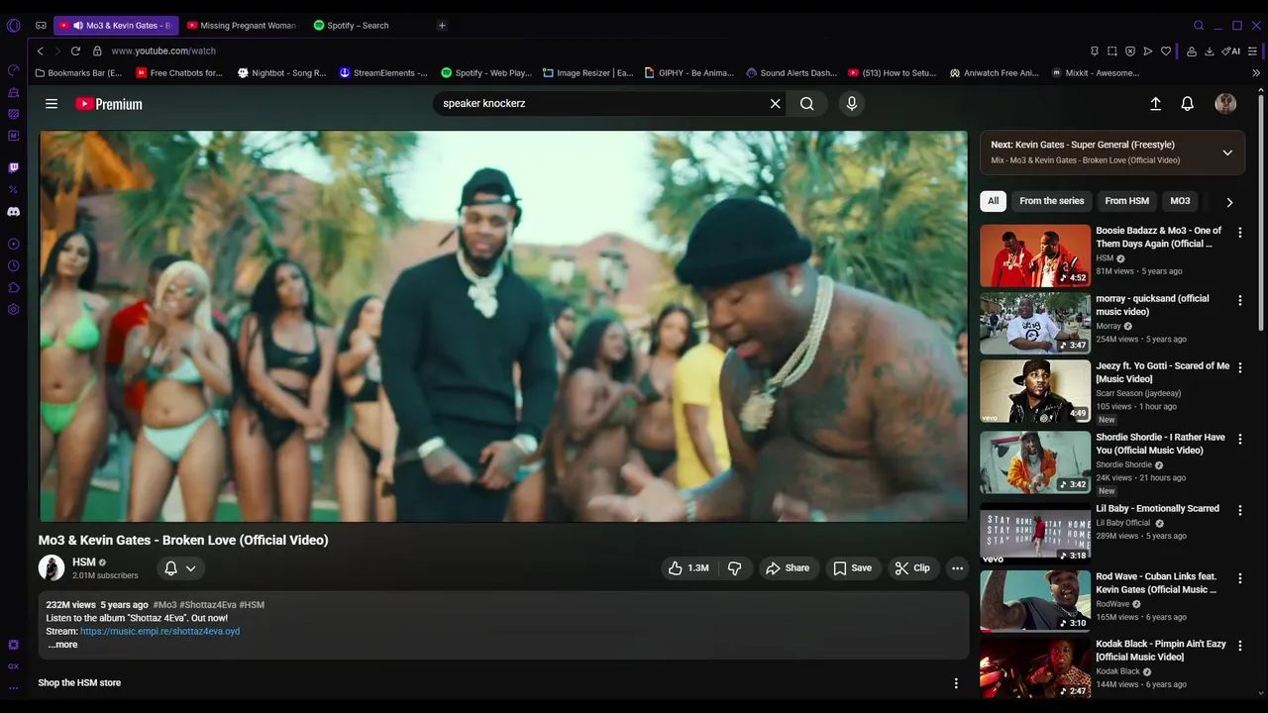Open options for Boosie Badazz video
Image resolution: width=1268 pixels, height=713 pixels.
[1239, 233]
